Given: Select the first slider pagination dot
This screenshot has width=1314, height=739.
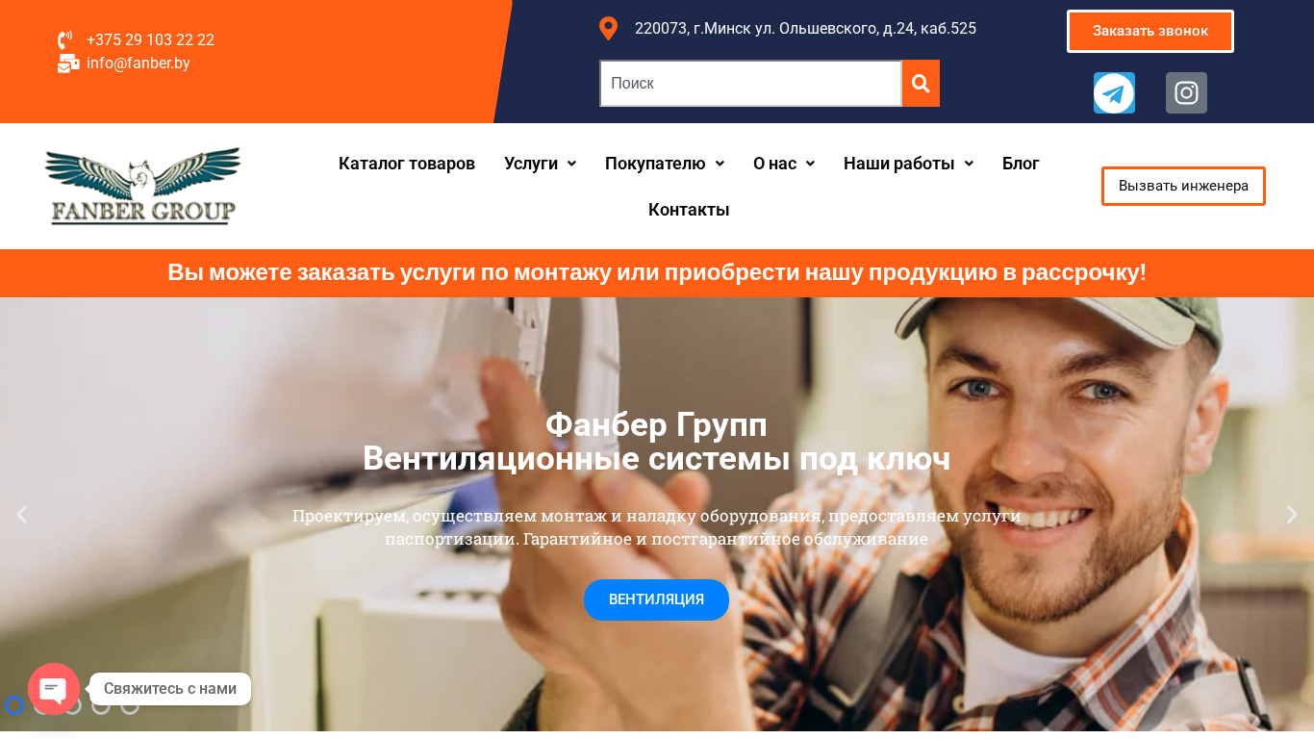Looking at the screenshot, I should pos(14,705).
